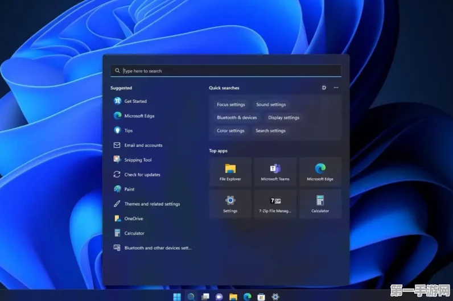Open the Microsoft Edge tile in Top apps

click(320, 172)
